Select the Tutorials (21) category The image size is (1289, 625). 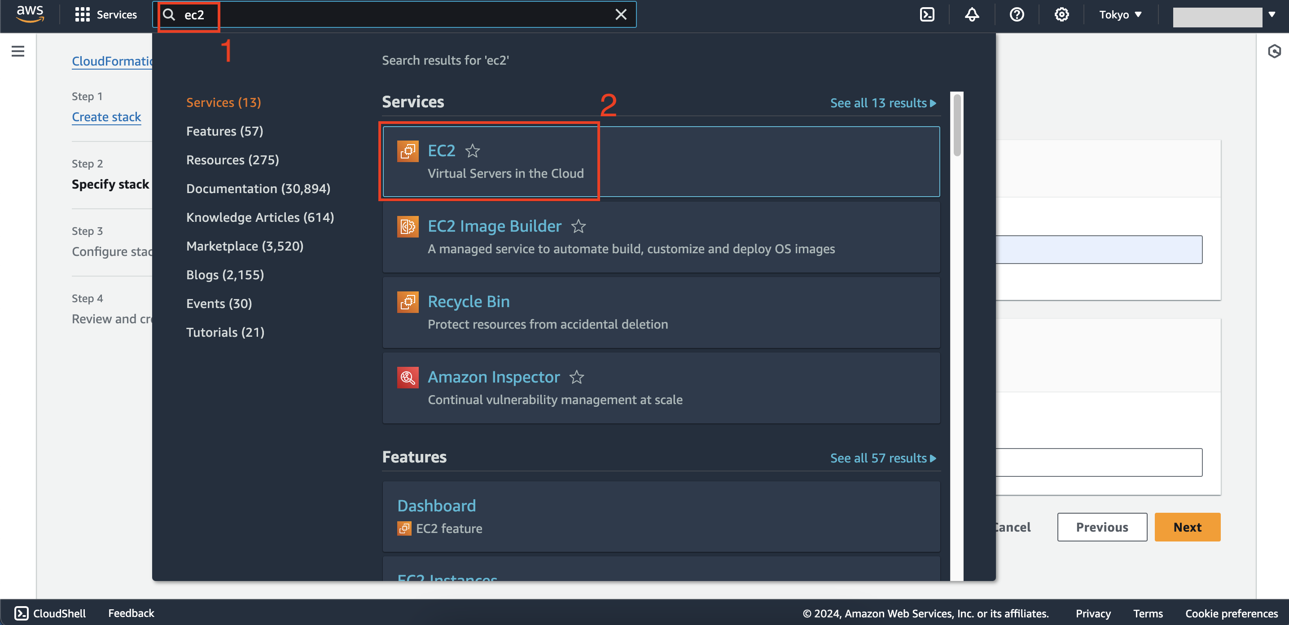225,332
